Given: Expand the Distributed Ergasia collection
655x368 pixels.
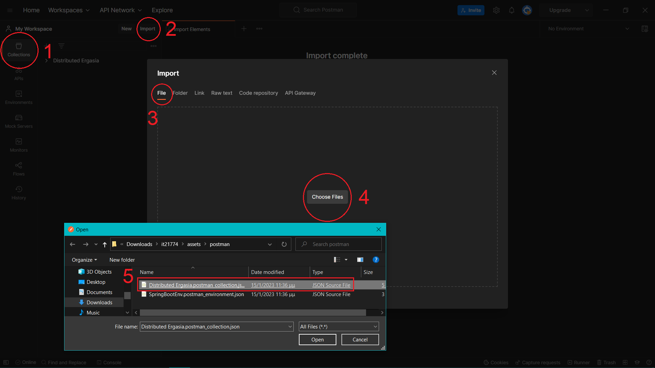Looking at the screenshot, I should 46,61.
